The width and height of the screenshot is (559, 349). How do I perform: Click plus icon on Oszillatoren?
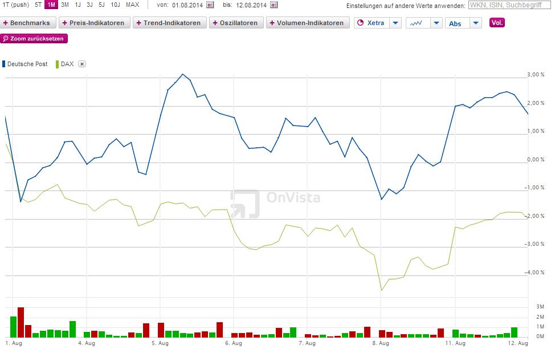click(x=215, y=23)
